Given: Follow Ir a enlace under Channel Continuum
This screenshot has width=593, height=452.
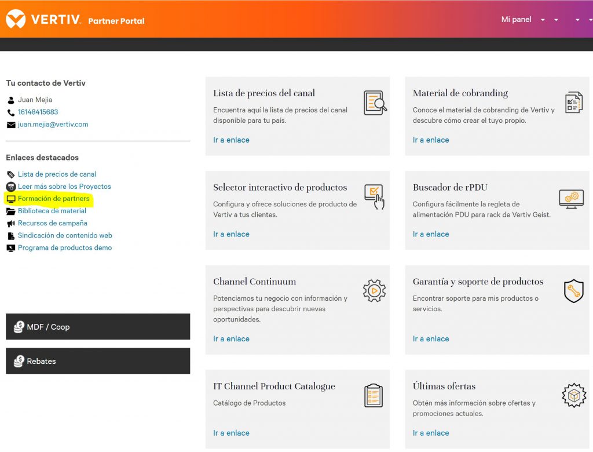Looking at the screenshot, I should point(231,339).
